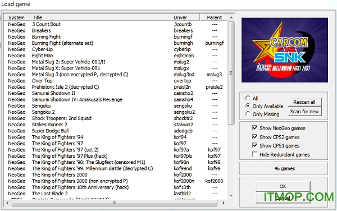Screen dimensions: 337x211
Task: Select the 3 Count Bout game
Action: tap(116, 24)
